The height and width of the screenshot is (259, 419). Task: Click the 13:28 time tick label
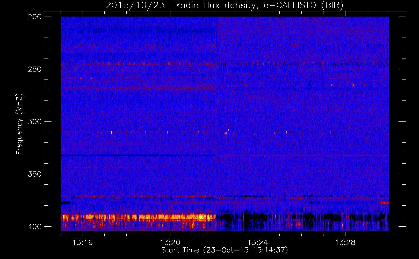coord(345,243)
